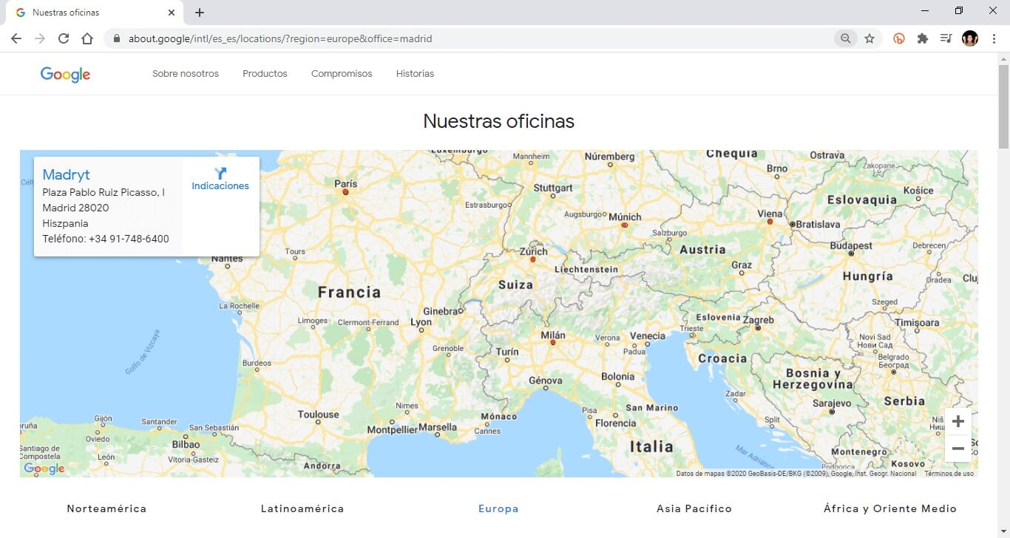View site lock security info
This screenshot has height=538, width=1010.
117,38
